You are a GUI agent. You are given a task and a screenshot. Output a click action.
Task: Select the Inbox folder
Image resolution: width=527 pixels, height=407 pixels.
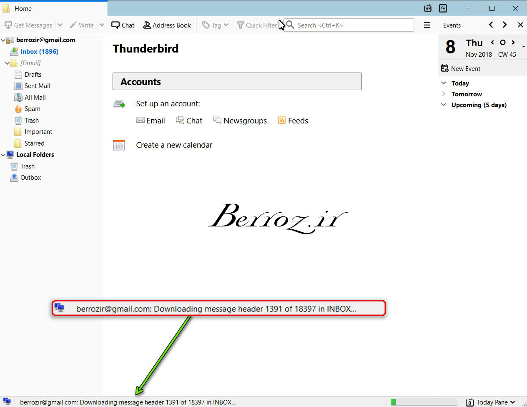(39, 52)
